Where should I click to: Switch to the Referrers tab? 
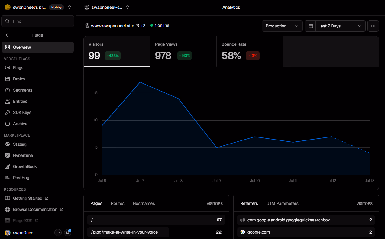coord(249,203)
